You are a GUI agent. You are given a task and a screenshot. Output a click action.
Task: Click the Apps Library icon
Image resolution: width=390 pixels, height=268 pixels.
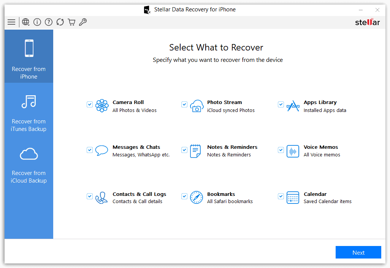[293, 106]
